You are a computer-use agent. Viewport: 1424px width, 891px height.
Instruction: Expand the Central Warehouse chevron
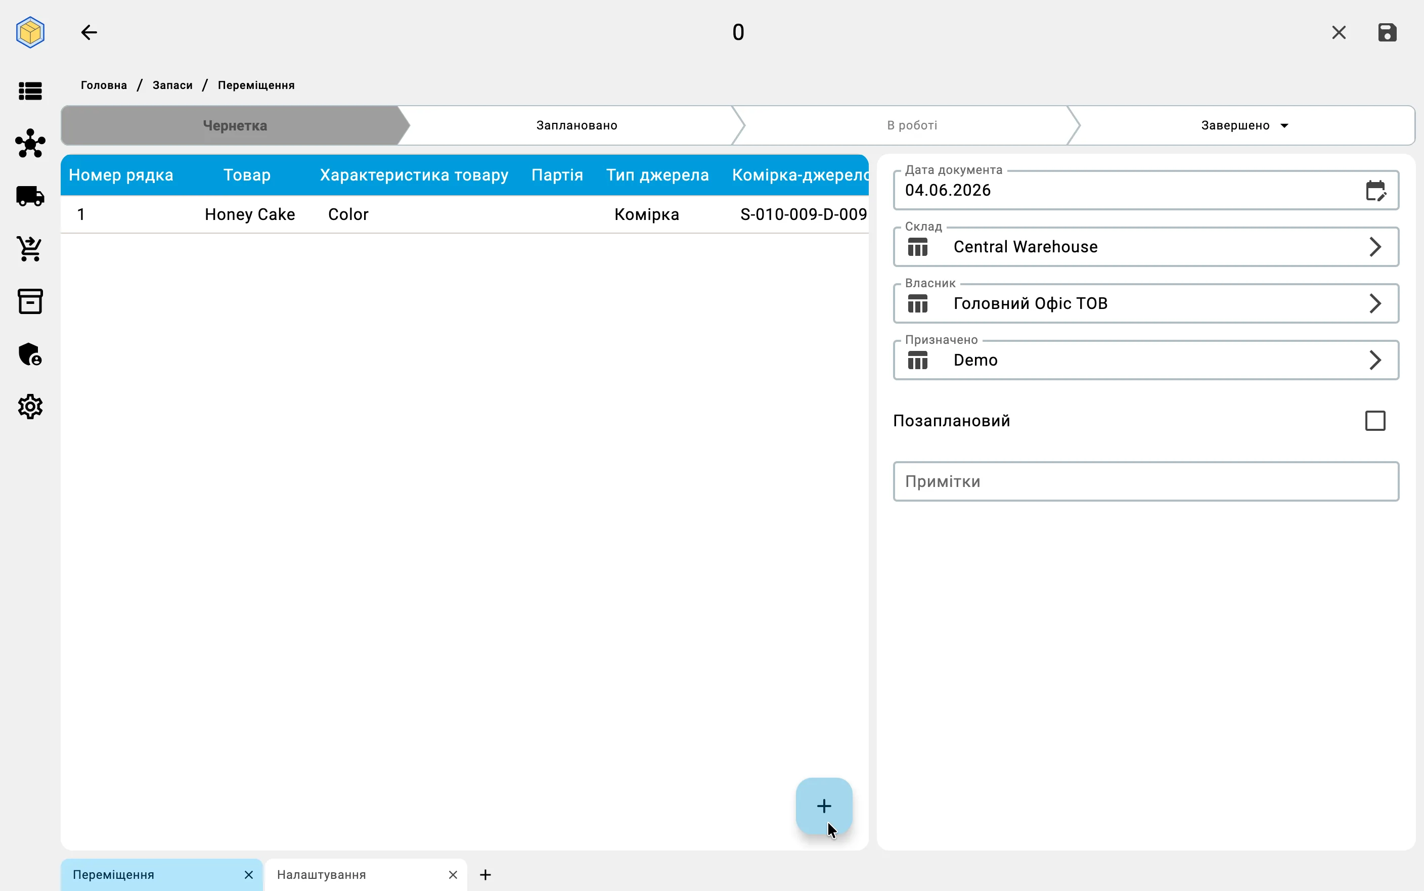[1374, 247]
